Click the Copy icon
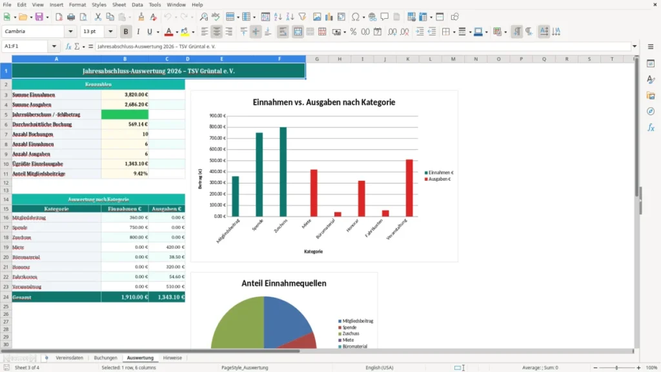Viewport: 661px width, 372px height. pos(110,17)
